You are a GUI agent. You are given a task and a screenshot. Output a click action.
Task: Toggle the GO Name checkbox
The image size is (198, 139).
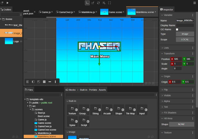click(x=177, y=29)
